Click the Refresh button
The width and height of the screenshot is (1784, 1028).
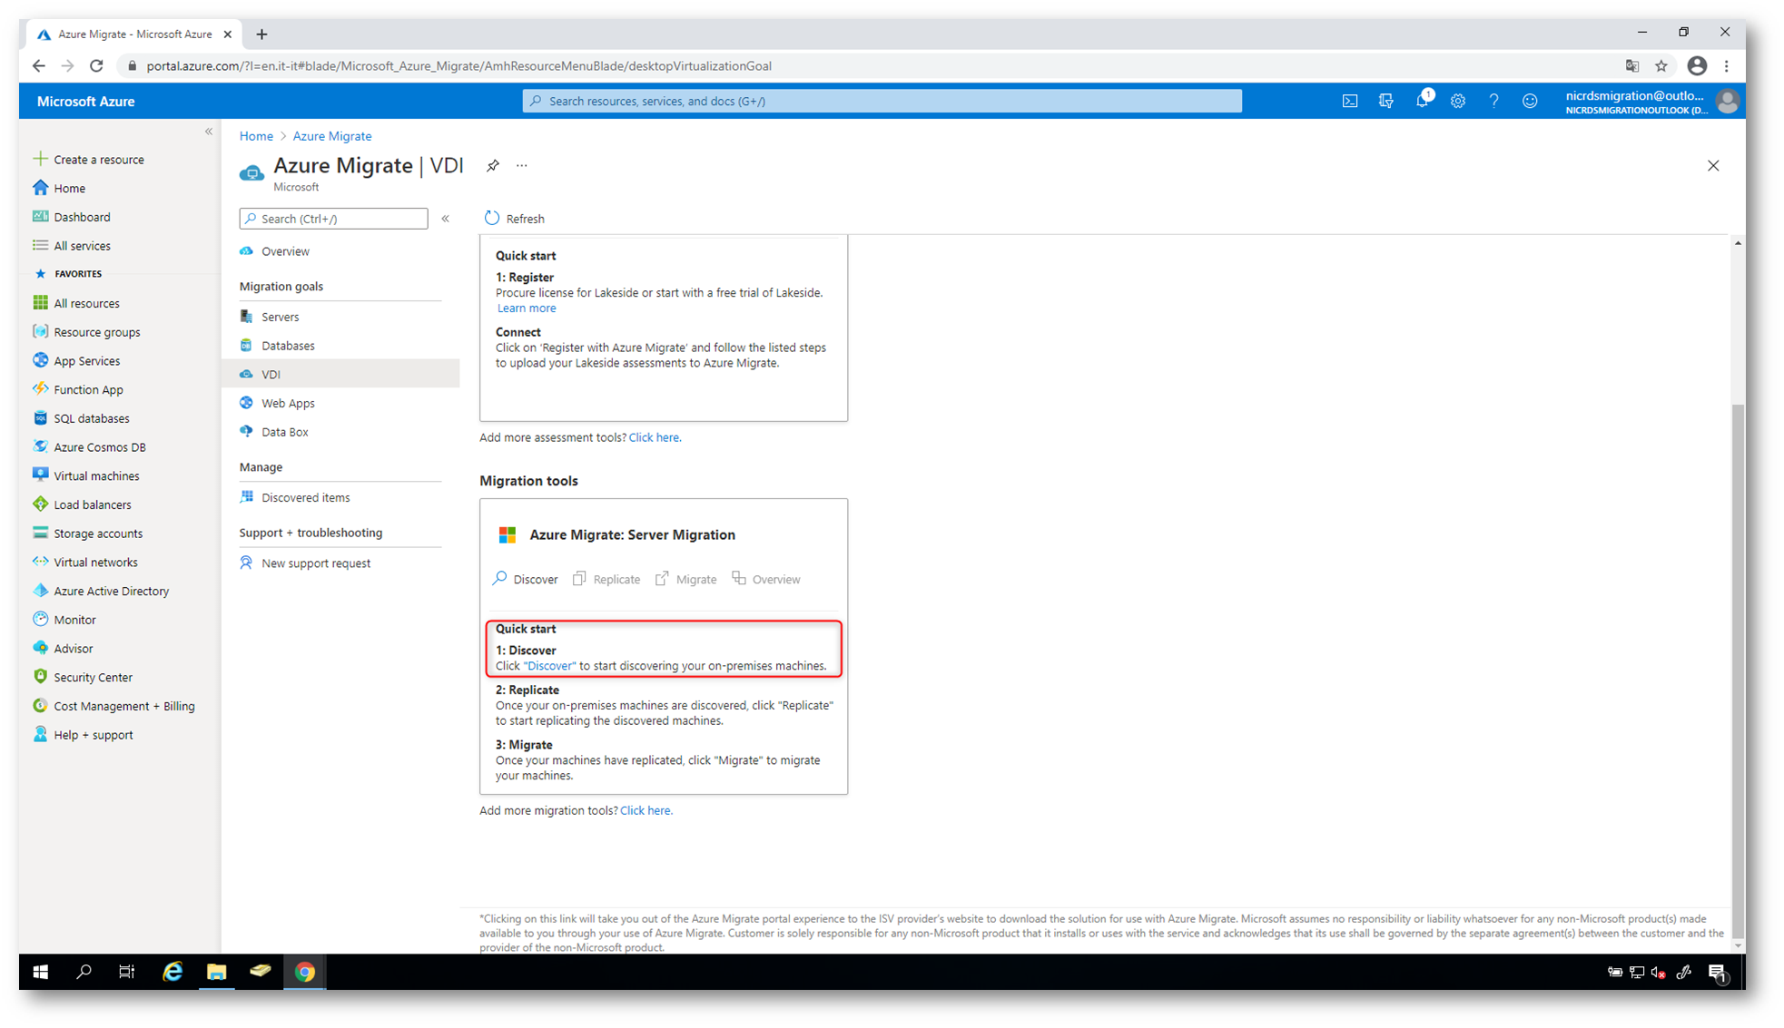click(x=515, y=219)
